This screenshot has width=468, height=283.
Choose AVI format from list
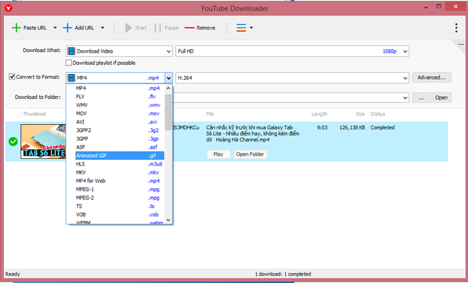pos(120,122)
